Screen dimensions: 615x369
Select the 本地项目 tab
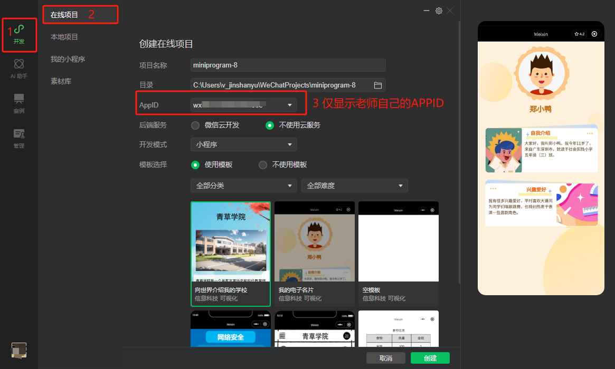click(x=64, y=37)
